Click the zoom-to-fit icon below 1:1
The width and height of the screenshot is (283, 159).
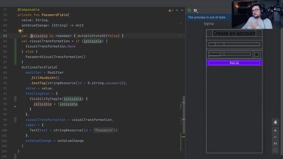click(x=275, y=150)
